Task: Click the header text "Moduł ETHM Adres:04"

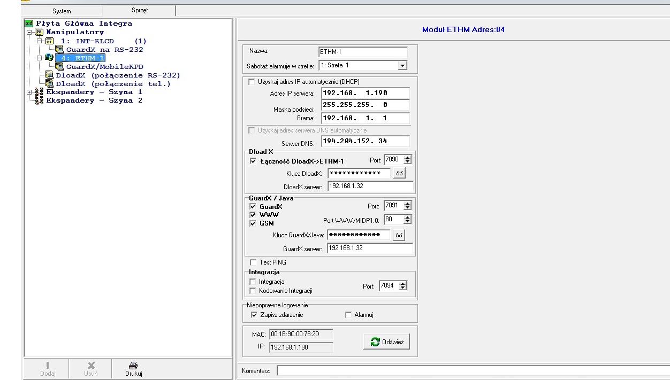Action: point(463,29)
